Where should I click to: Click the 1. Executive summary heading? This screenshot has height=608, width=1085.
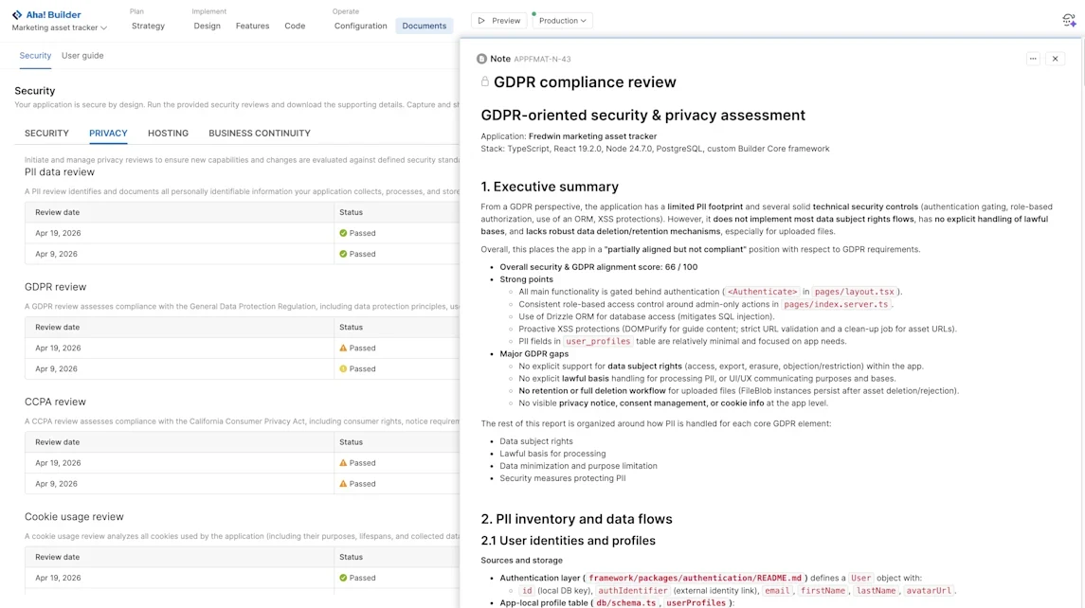click(x=550, y=187)
